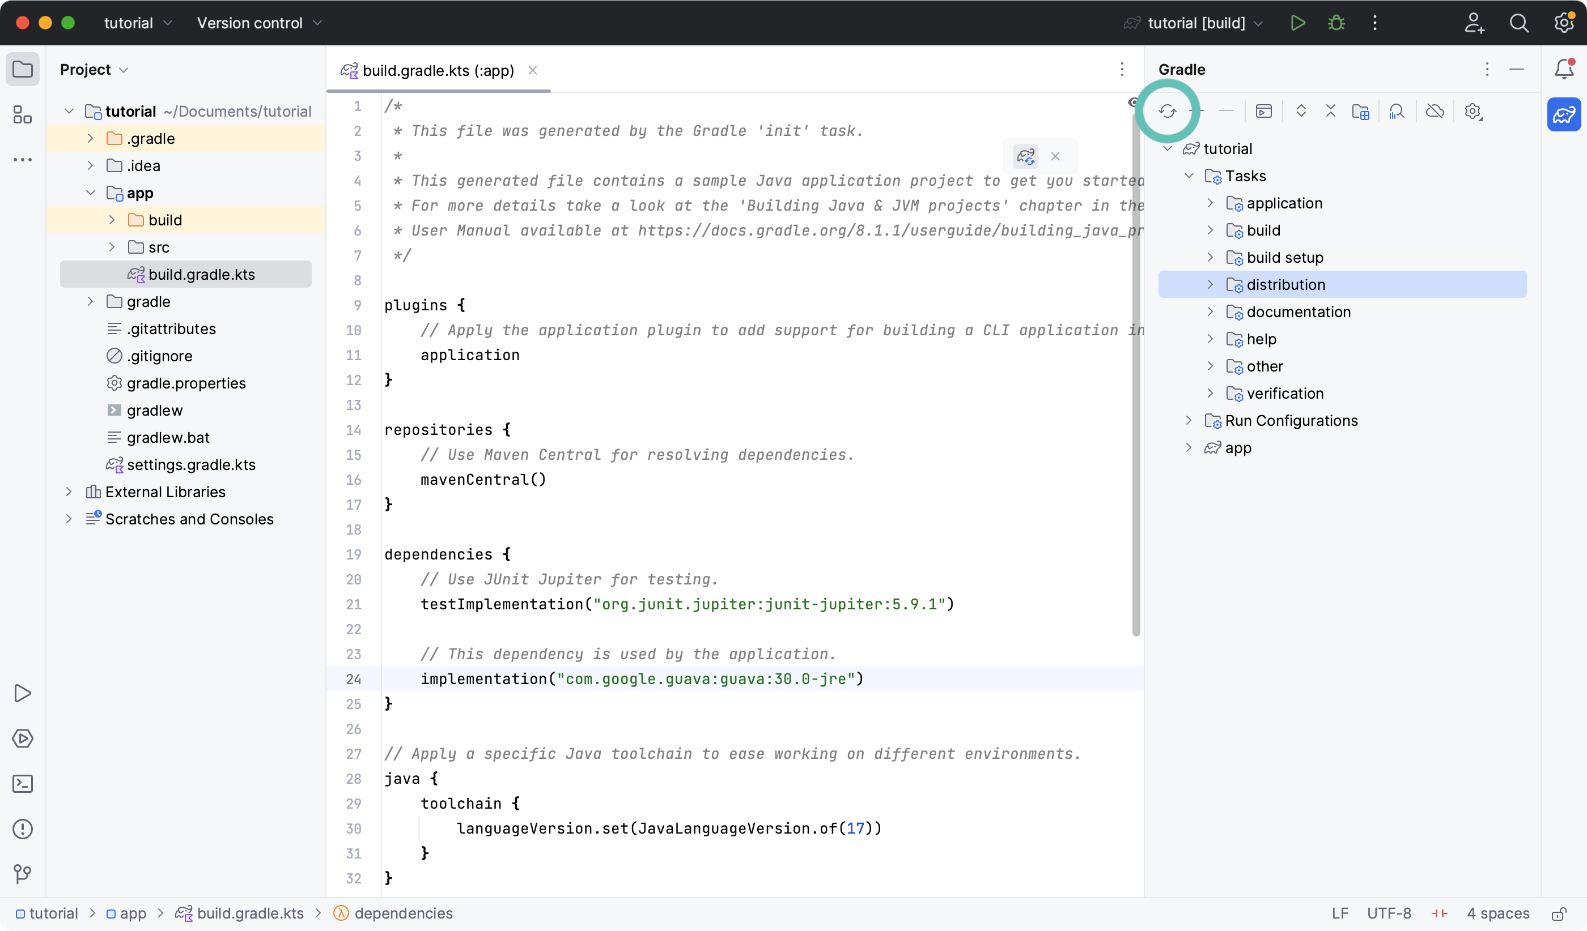Image resolution: width=1587 pixels, height=931 pixels.
Task: Change file encoding UTF-8
Action: point(1389,913)
